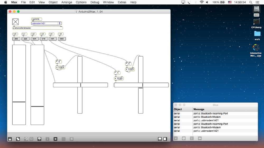This screenshot has height=148, width=264.
Task: Click the number box showing 285
Action: (16, 39)
